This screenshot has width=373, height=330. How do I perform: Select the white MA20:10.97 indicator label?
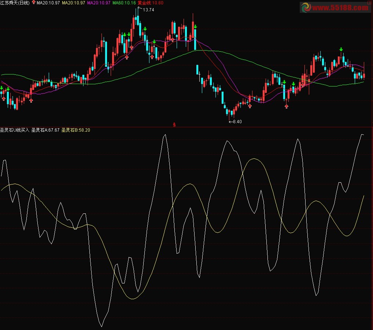pyautogui.click(x=48, y=3)
